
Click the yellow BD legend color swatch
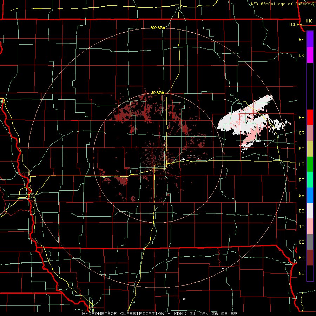[310, 149]
